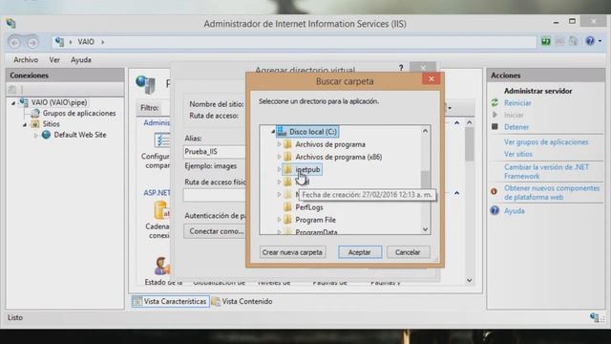Select the inetpub folder
The width and height of the screenshot is (611, 344).
click(x=307, y=170)
